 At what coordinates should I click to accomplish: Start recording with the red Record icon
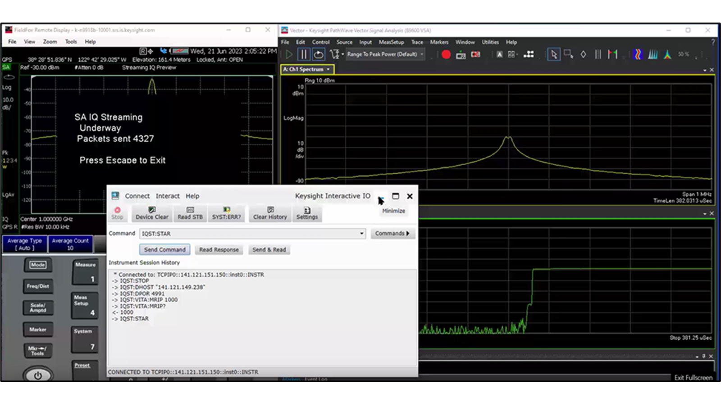click(447, 54)
